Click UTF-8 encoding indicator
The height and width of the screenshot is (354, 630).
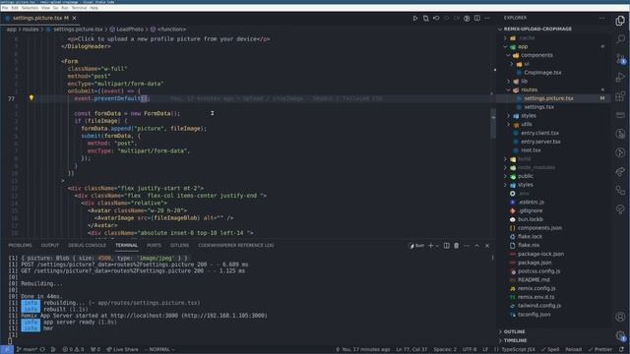tap(470, 350)
